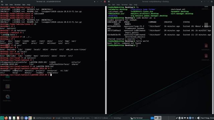Click 'LVComponentLocationInfo/' in left terminal

tap(14, 62)
